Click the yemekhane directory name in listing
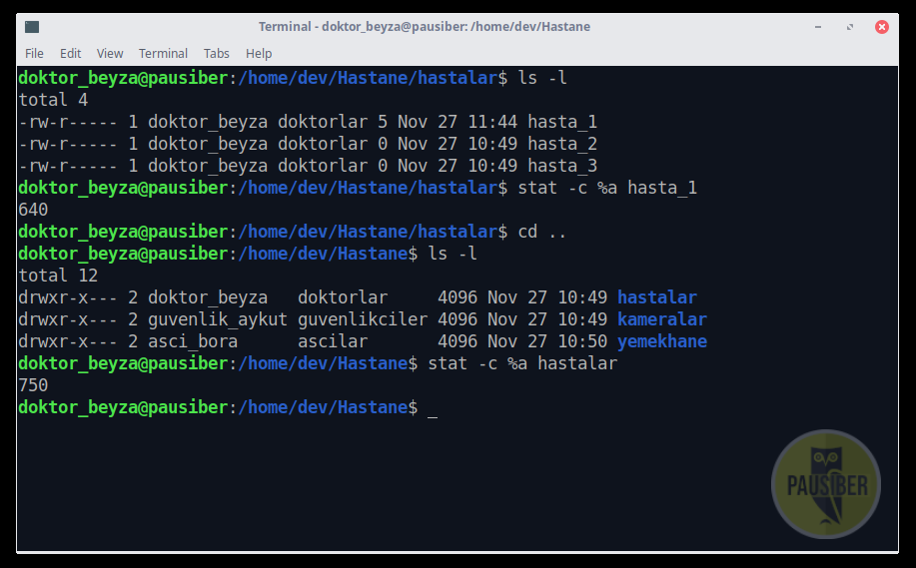The width and height of the screenshot is (916, 568). 662,341
